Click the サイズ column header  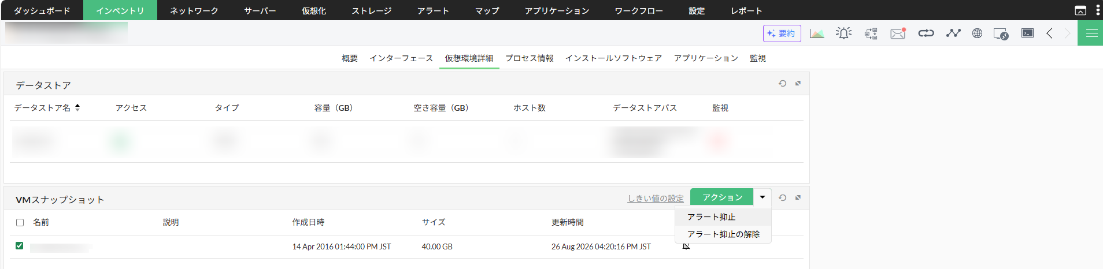(434, 222)
